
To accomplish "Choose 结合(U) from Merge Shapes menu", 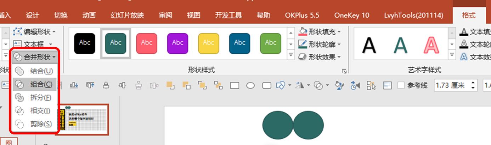I will (35, 71).
